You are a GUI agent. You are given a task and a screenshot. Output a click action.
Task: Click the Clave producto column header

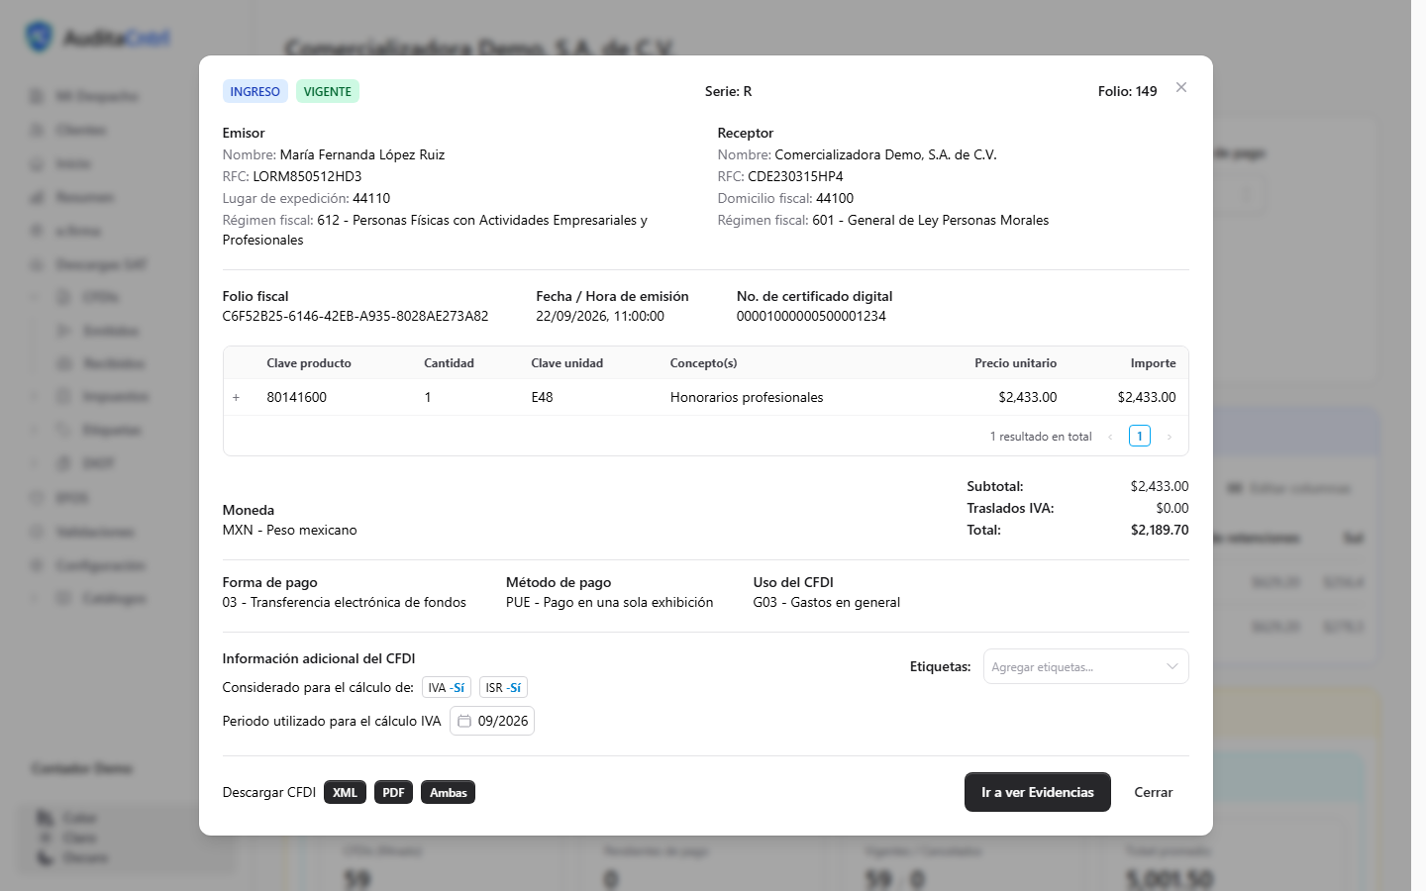(x=309, y=363)
